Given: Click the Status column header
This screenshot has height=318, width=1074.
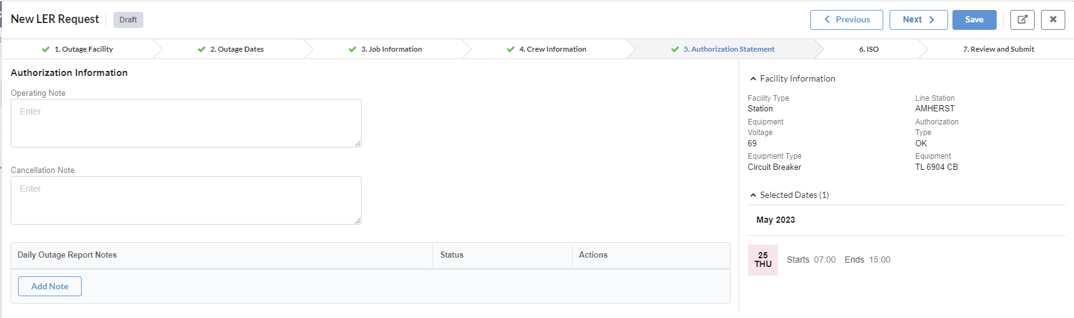Looking at the screenshot, I should pos(452,255).
